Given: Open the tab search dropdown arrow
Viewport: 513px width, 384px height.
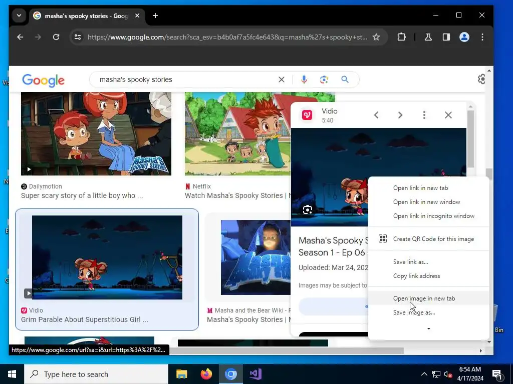Looking at the screenshot, I should pyautogui.click(x=19, y=15).
